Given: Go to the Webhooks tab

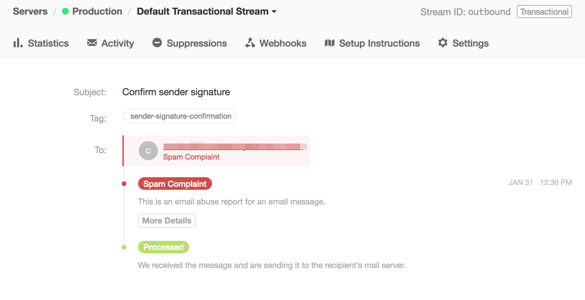Looking at the screenshot, I should [283, 43].
